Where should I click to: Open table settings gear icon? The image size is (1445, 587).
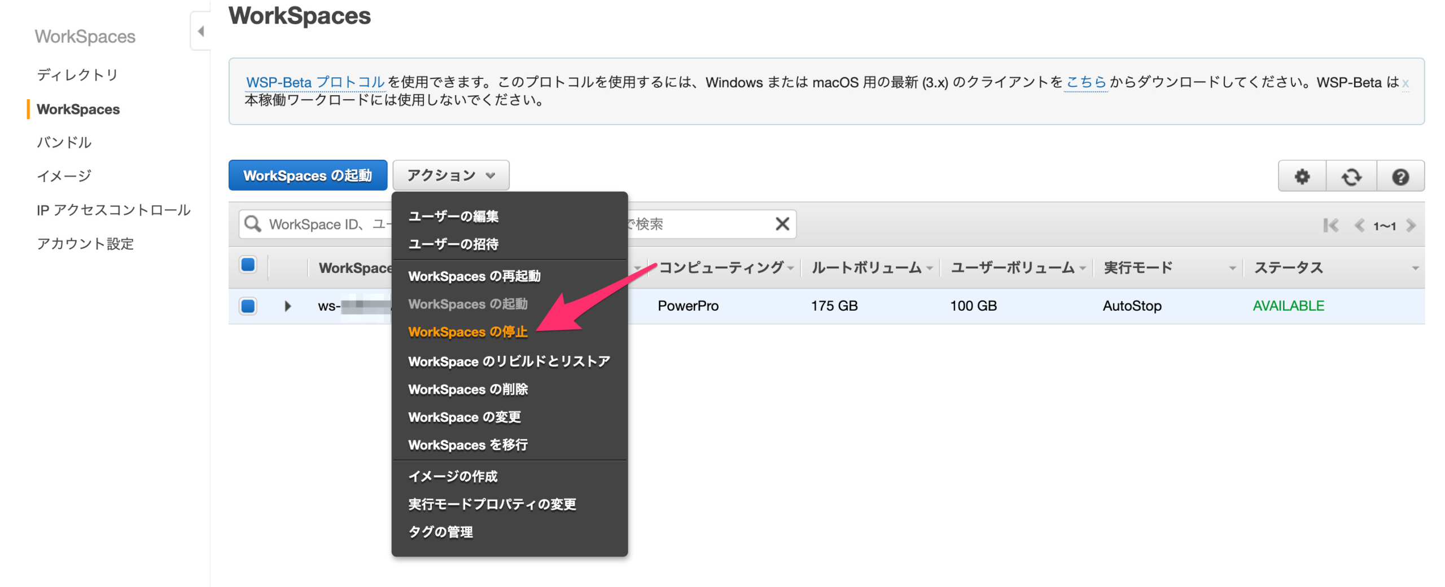point(1301,176)
